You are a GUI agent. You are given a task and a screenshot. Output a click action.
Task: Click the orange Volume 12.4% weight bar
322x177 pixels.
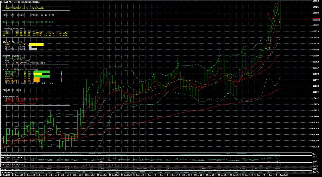(37, 79)
